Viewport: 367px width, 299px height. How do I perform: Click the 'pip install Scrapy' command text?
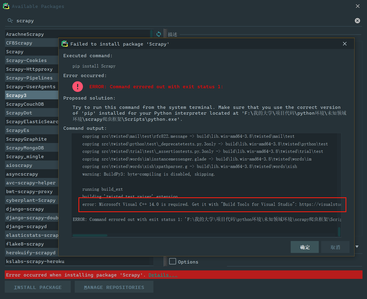click(x=94, y=66)
